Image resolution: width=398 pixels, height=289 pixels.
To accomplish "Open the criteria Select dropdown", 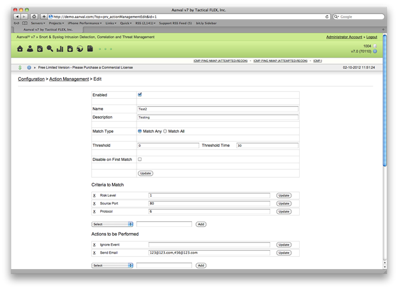I will coord(112,224).
